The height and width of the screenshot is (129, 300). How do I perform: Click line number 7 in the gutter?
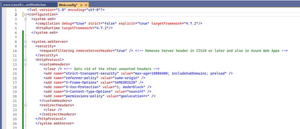[16, 37]
